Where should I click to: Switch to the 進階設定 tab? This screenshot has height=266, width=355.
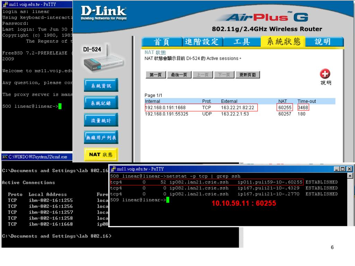202,42
